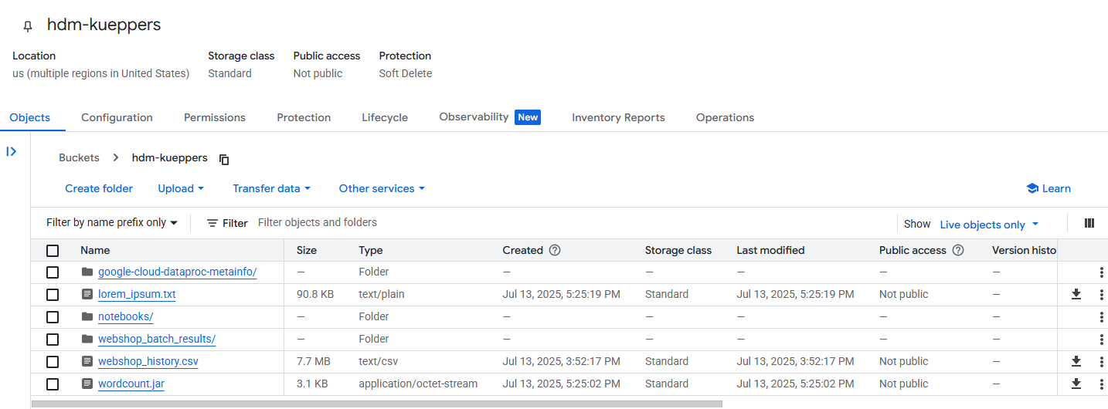Open more actions for webshop_batch_results folder
Screen dimensions: 1108x409
tap(1101, 339)
